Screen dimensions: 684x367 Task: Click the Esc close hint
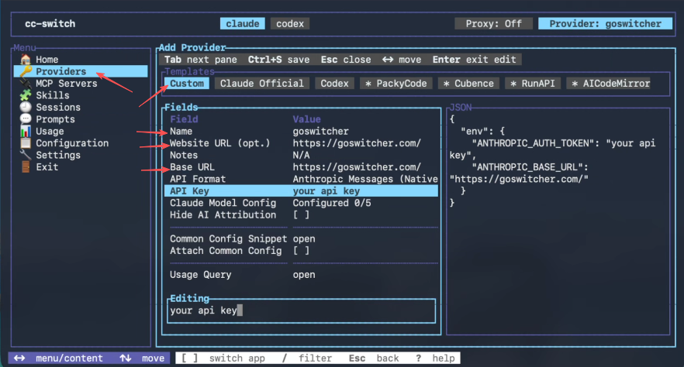coord(346,60)
